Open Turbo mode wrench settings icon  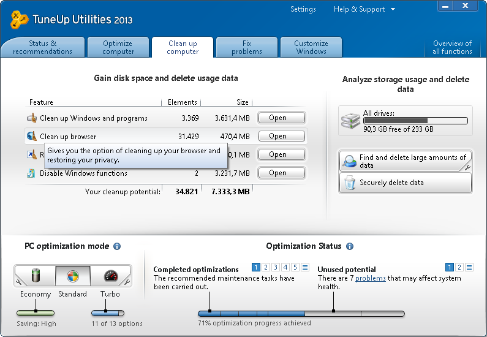[x=127, y=283]
